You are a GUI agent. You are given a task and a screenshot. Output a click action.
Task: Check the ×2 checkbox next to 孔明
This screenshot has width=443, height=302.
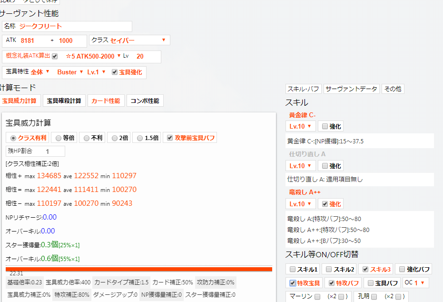pos(398,297)
